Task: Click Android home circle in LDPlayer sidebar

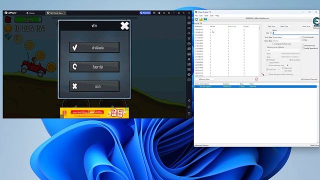Action: click(189, 106)
